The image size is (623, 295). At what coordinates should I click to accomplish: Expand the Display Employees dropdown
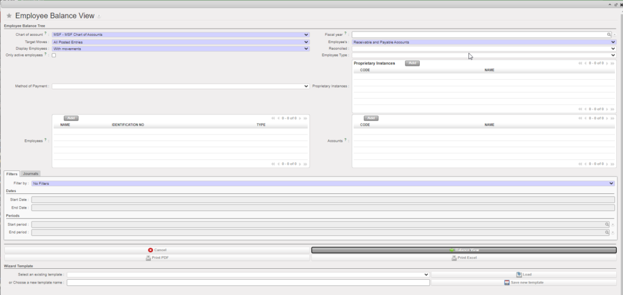[181, 49]
